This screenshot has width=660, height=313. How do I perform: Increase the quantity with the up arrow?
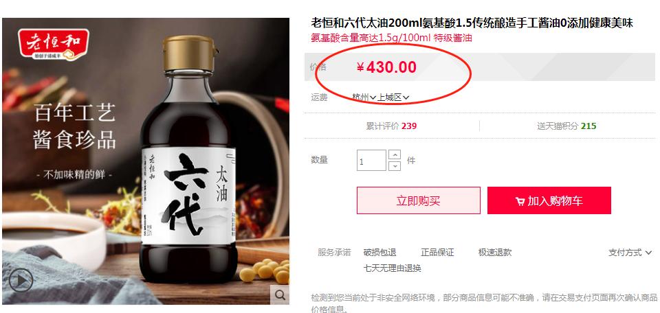tap(395, 155)
